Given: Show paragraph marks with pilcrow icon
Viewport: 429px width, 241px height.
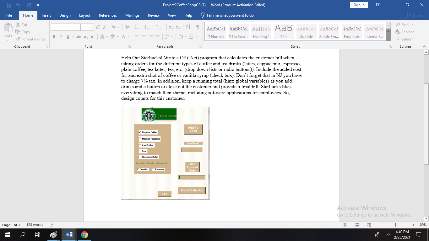Looking at the screenshot, I should tap(198, 27).
